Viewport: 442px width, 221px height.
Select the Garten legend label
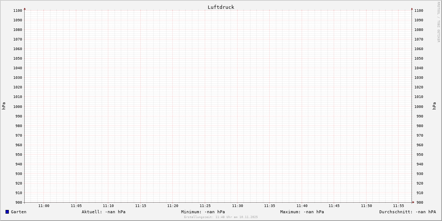[18, 212]
